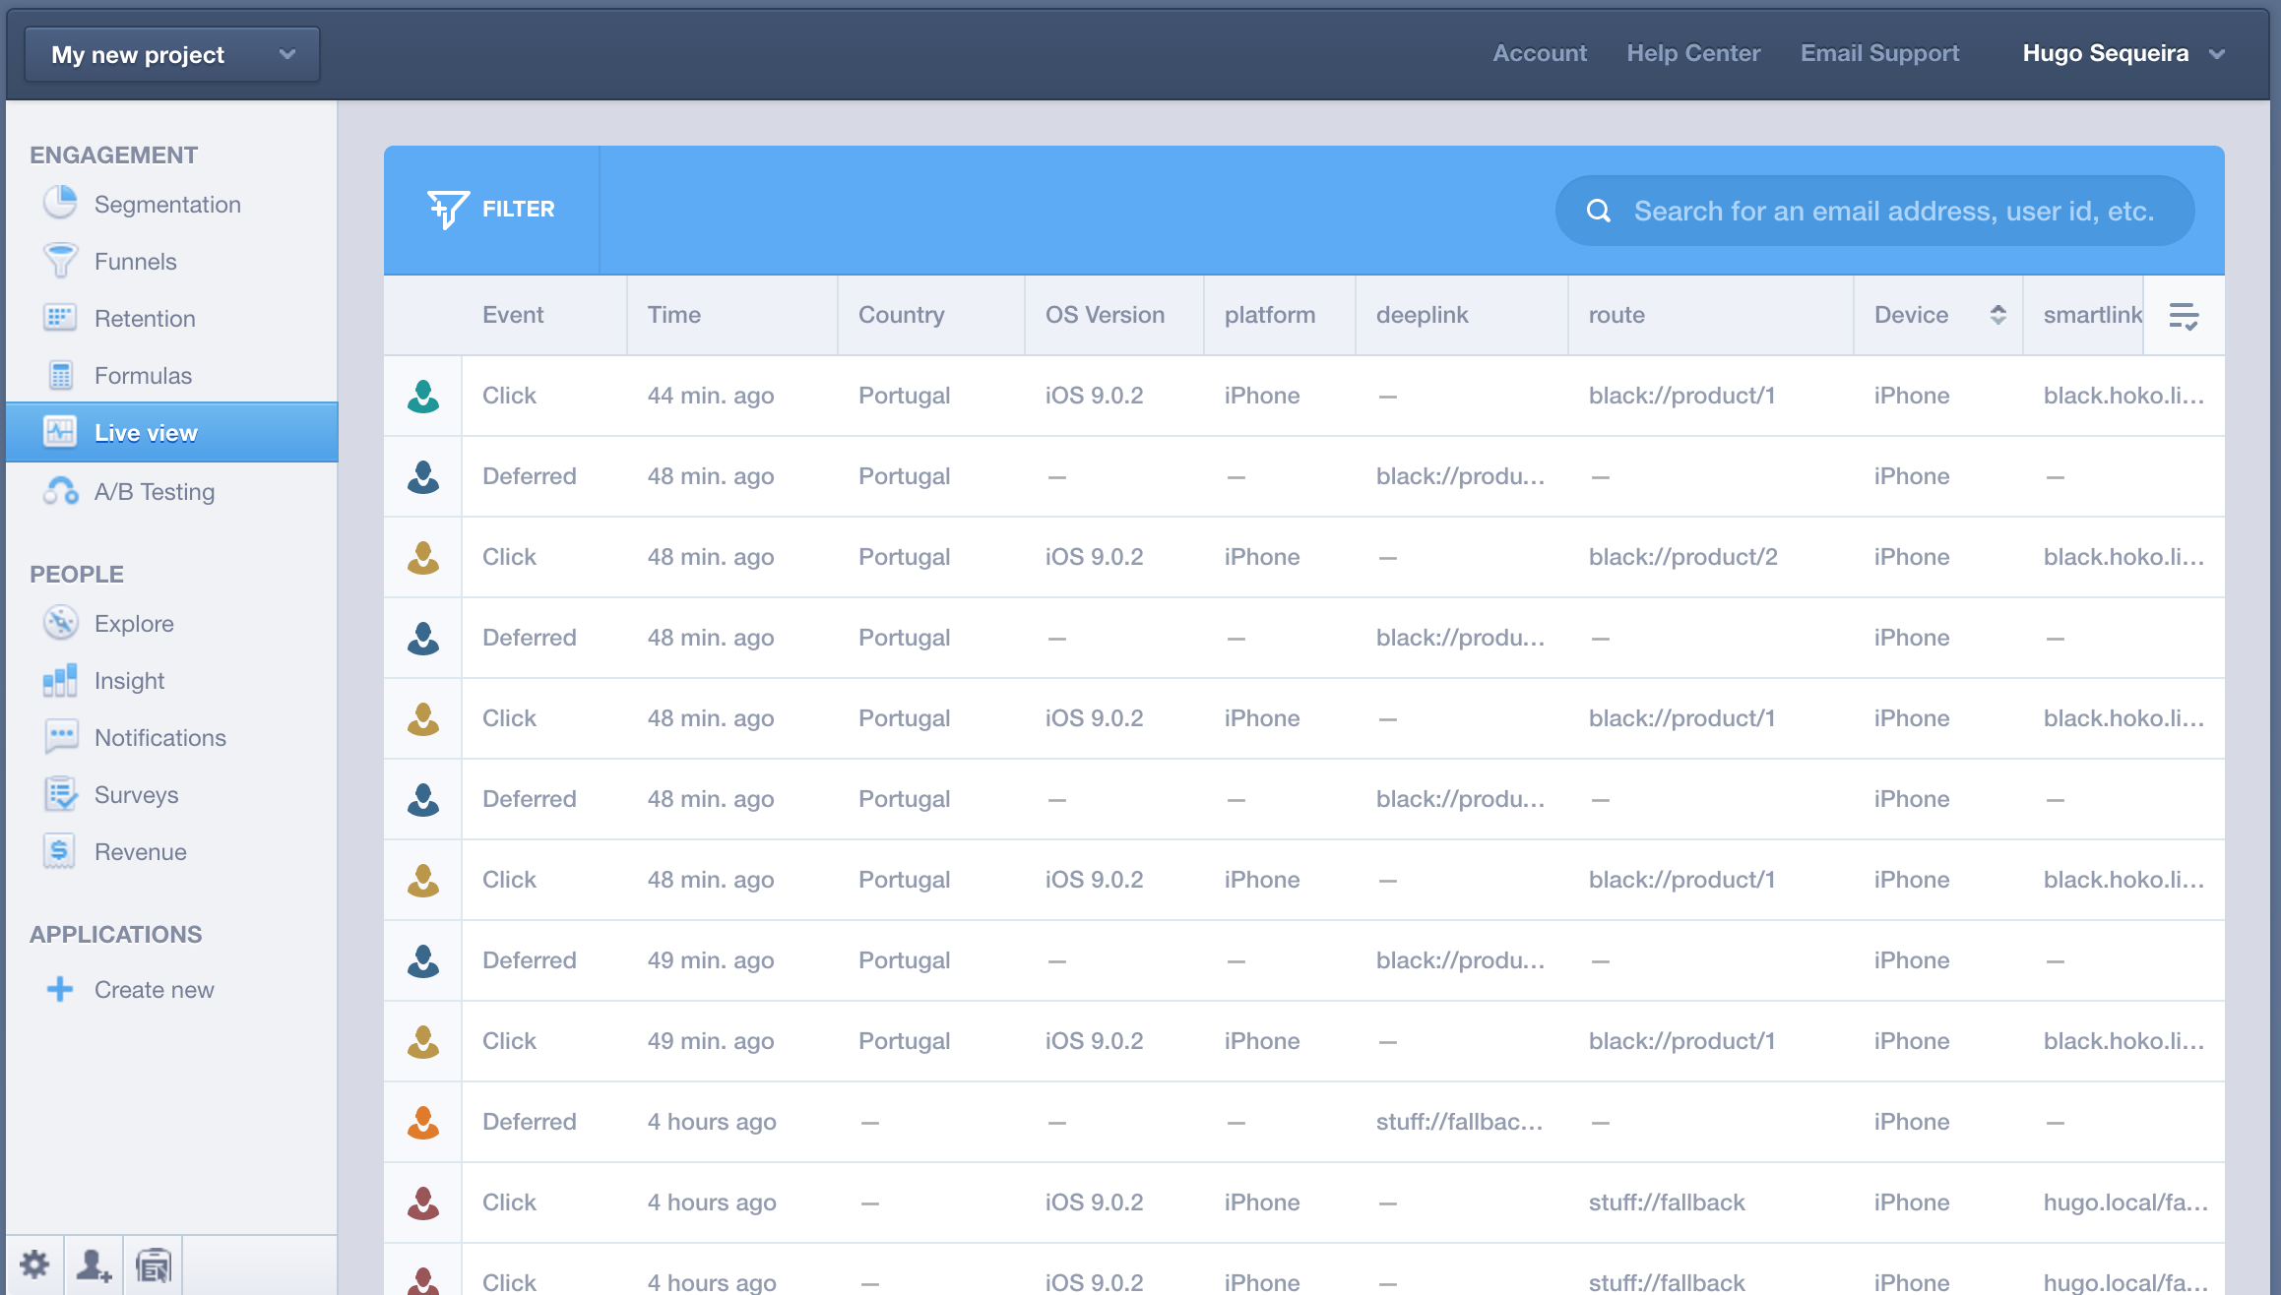Select the Surveys icon
Viewport: 2281px width, 1295px height.
[x=61, y=794]
